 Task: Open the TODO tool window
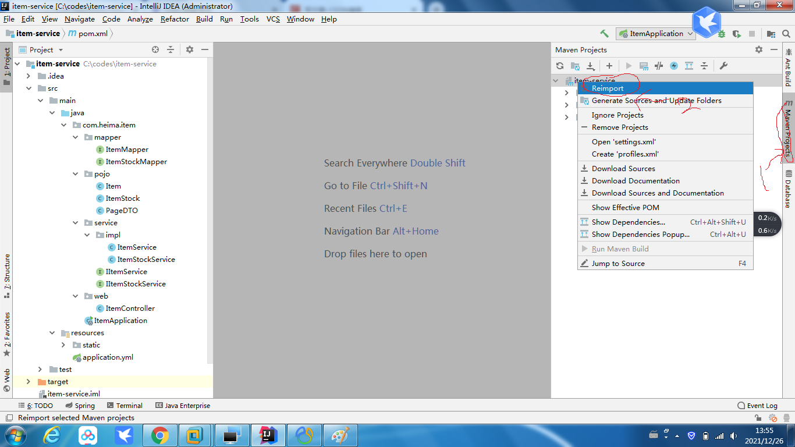point(35,406)
